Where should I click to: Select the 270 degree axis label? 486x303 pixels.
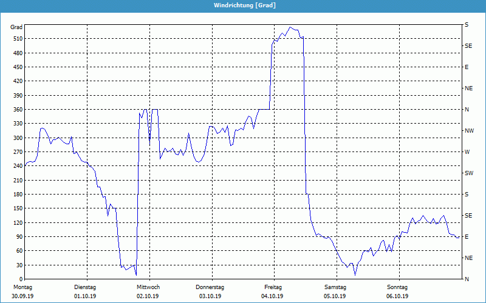pos(18,152)
